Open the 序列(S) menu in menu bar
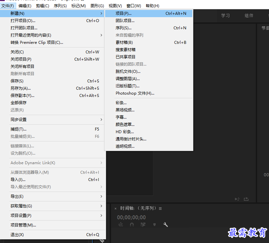269x243 pixels. [60, 6]
